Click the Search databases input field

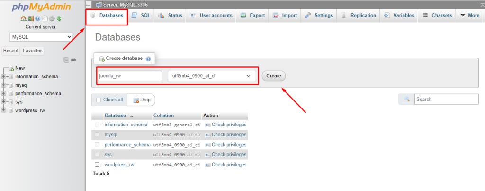point(446,99)
